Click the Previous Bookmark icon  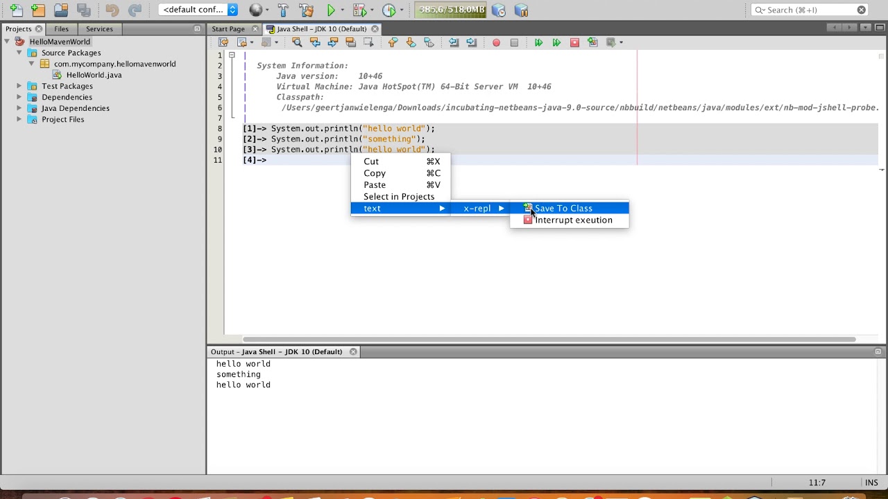(393, 42)
